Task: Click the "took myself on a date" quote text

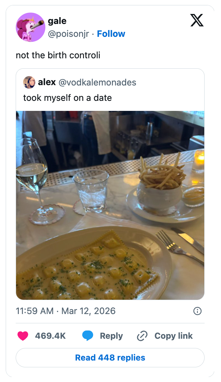Action: pos(67,98)
